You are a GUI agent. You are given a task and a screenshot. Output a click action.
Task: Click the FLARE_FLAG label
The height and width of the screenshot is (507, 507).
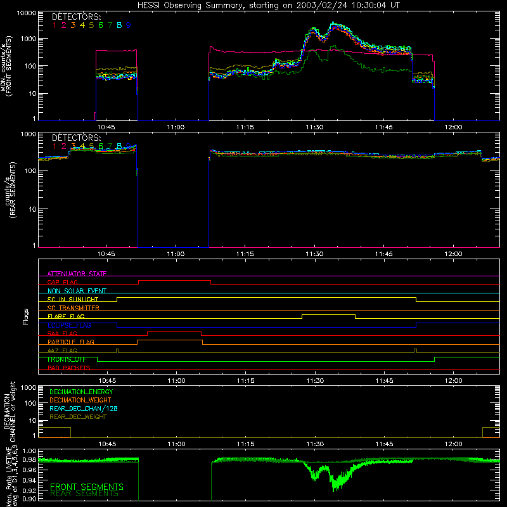point(66,316)
